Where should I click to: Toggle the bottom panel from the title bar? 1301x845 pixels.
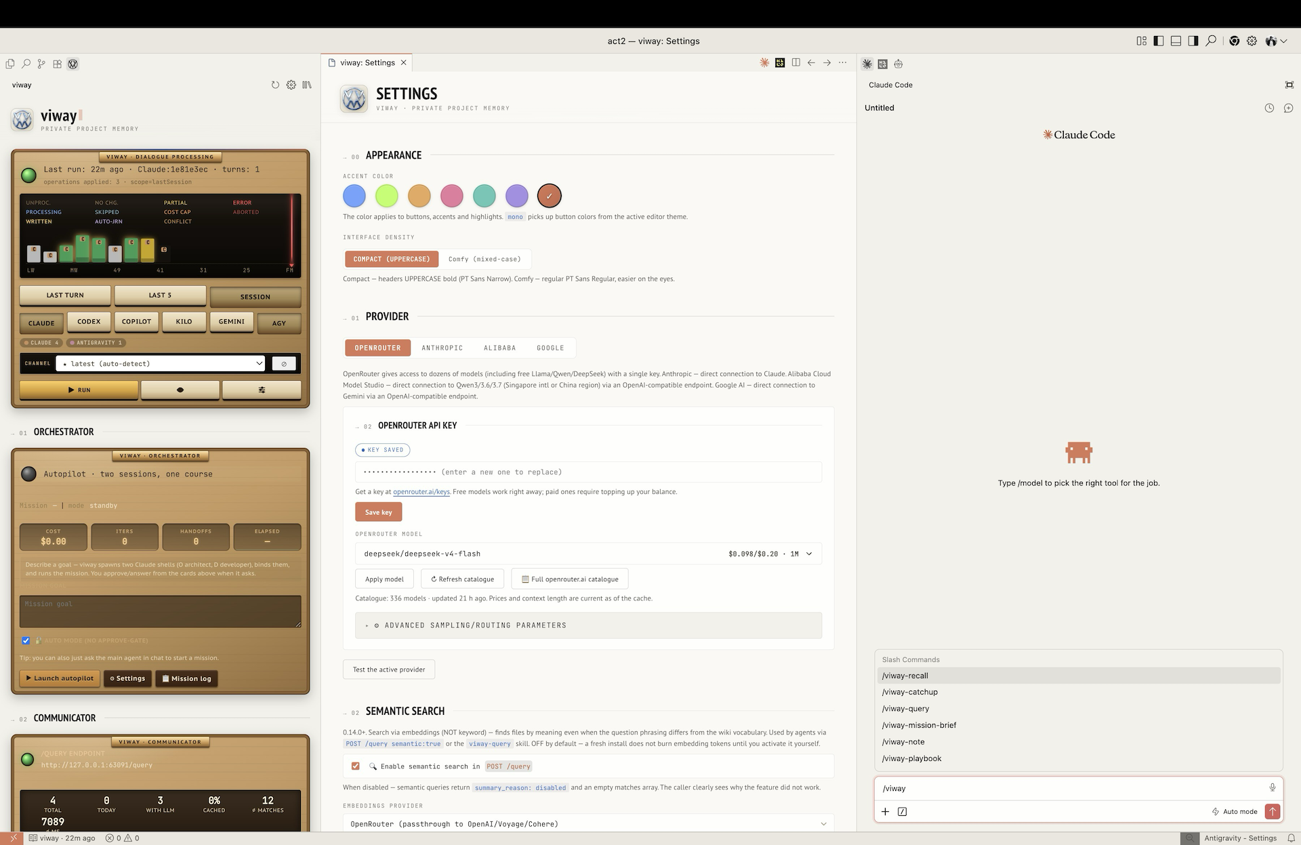pyautogui.click(x=1176, y=41)
